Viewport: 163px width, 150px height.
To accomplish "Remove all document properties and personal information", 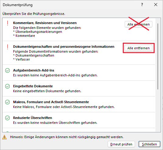I will tap(138, 48).
